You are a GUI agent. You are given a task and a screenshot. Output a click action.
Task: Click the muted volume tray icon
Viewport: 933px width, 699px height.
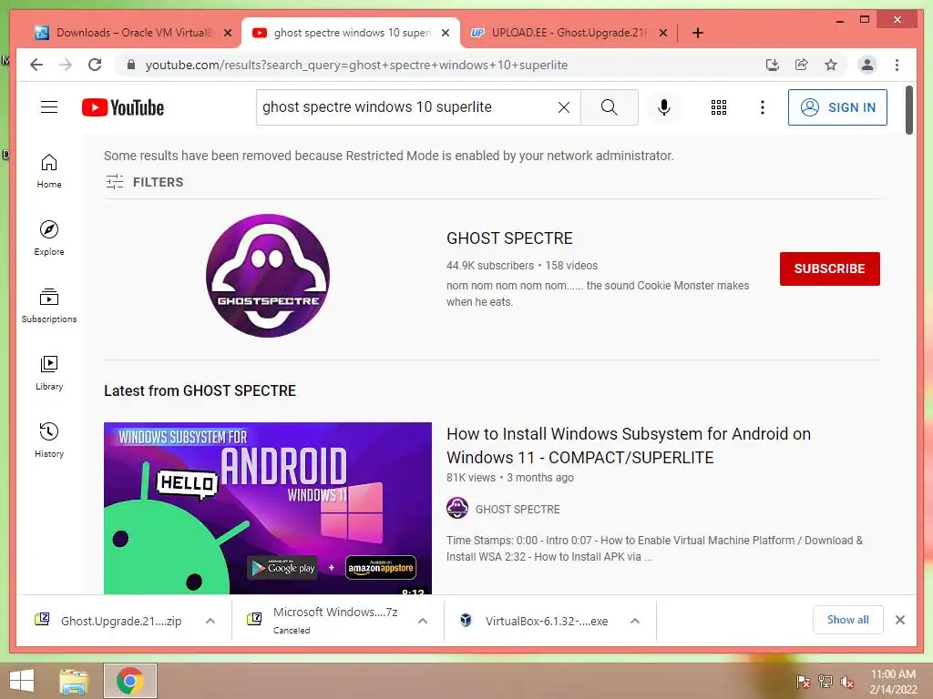pyautogui.click(x=846, y=681)
